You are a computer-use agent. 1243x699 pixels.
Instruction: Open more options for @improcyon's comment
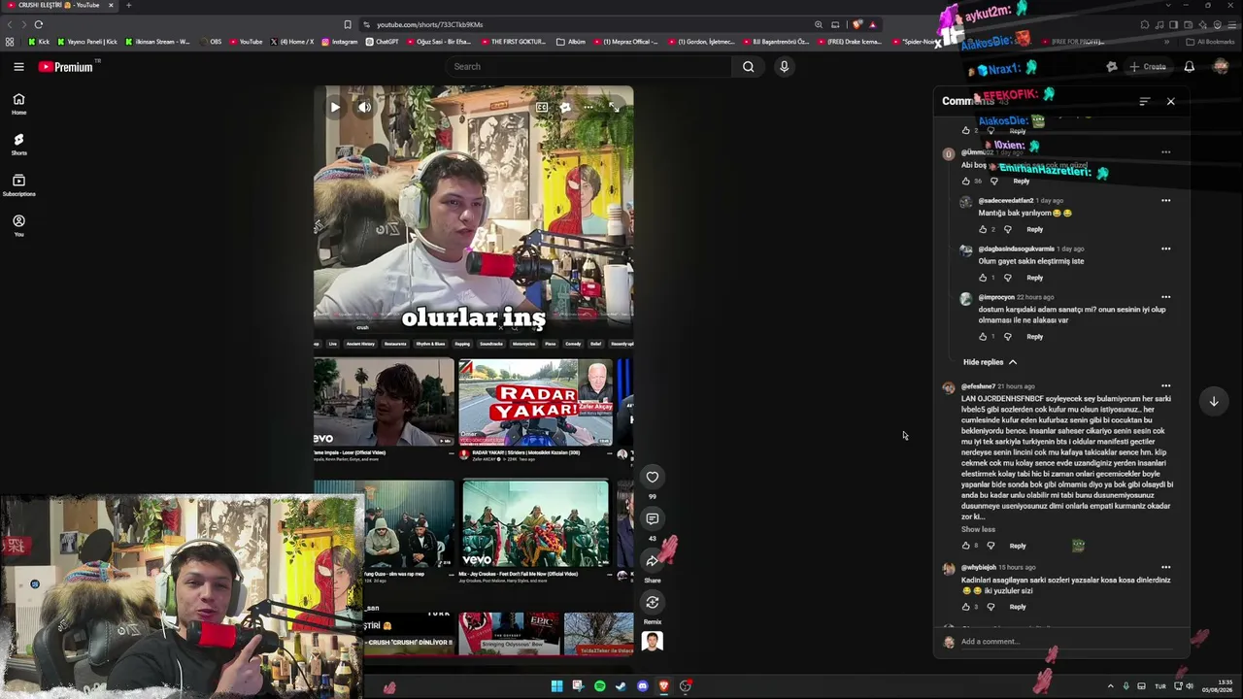point(1165,297)
